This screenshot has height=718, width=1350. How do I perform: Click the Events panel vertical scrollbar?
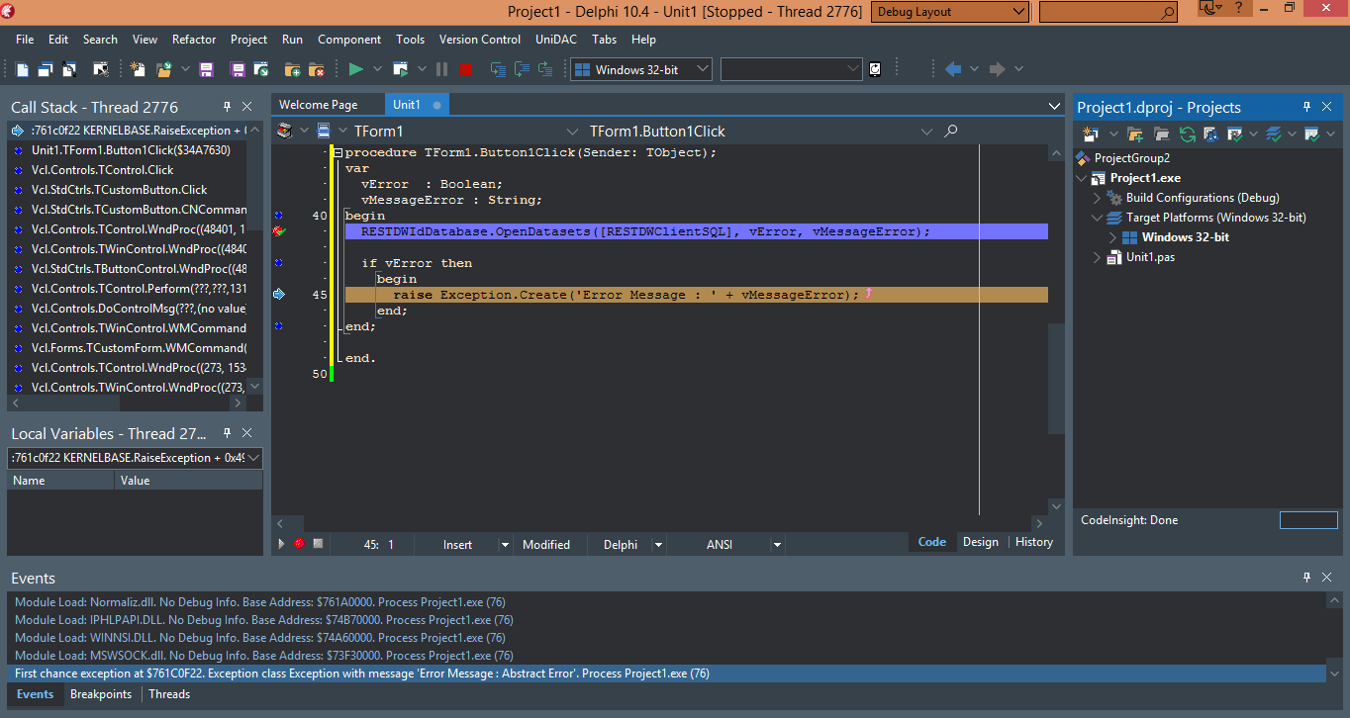coord(1335,638)
